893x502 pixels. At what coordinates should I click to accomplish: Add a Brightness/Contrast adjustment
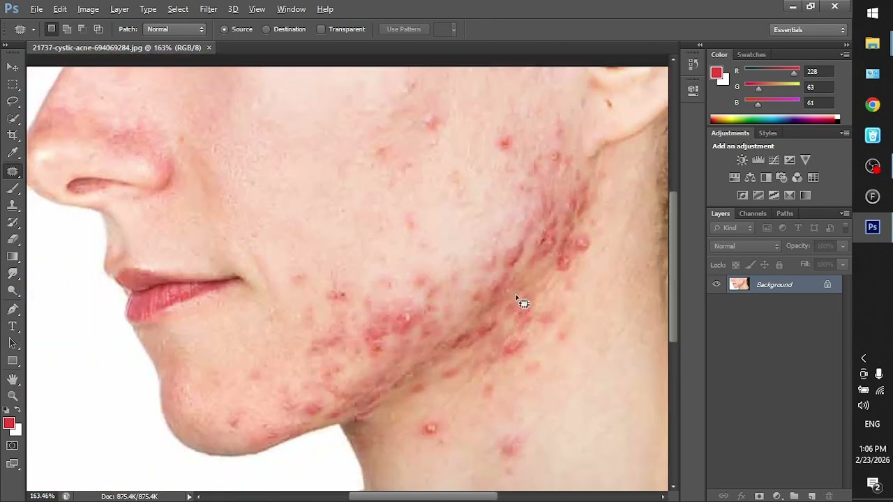[742, 160]
